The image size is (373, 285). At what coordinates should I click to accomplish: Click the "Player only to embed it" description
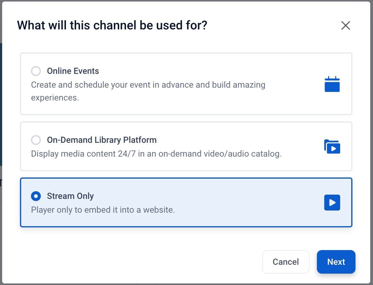coord(103,210)
